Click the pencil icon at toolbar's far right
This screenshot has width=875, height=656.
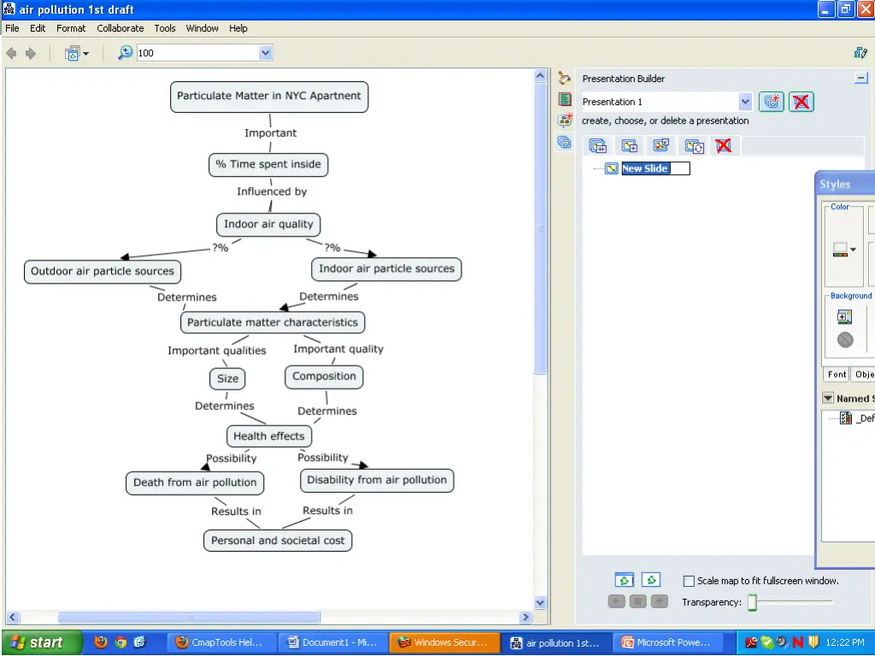860,53
